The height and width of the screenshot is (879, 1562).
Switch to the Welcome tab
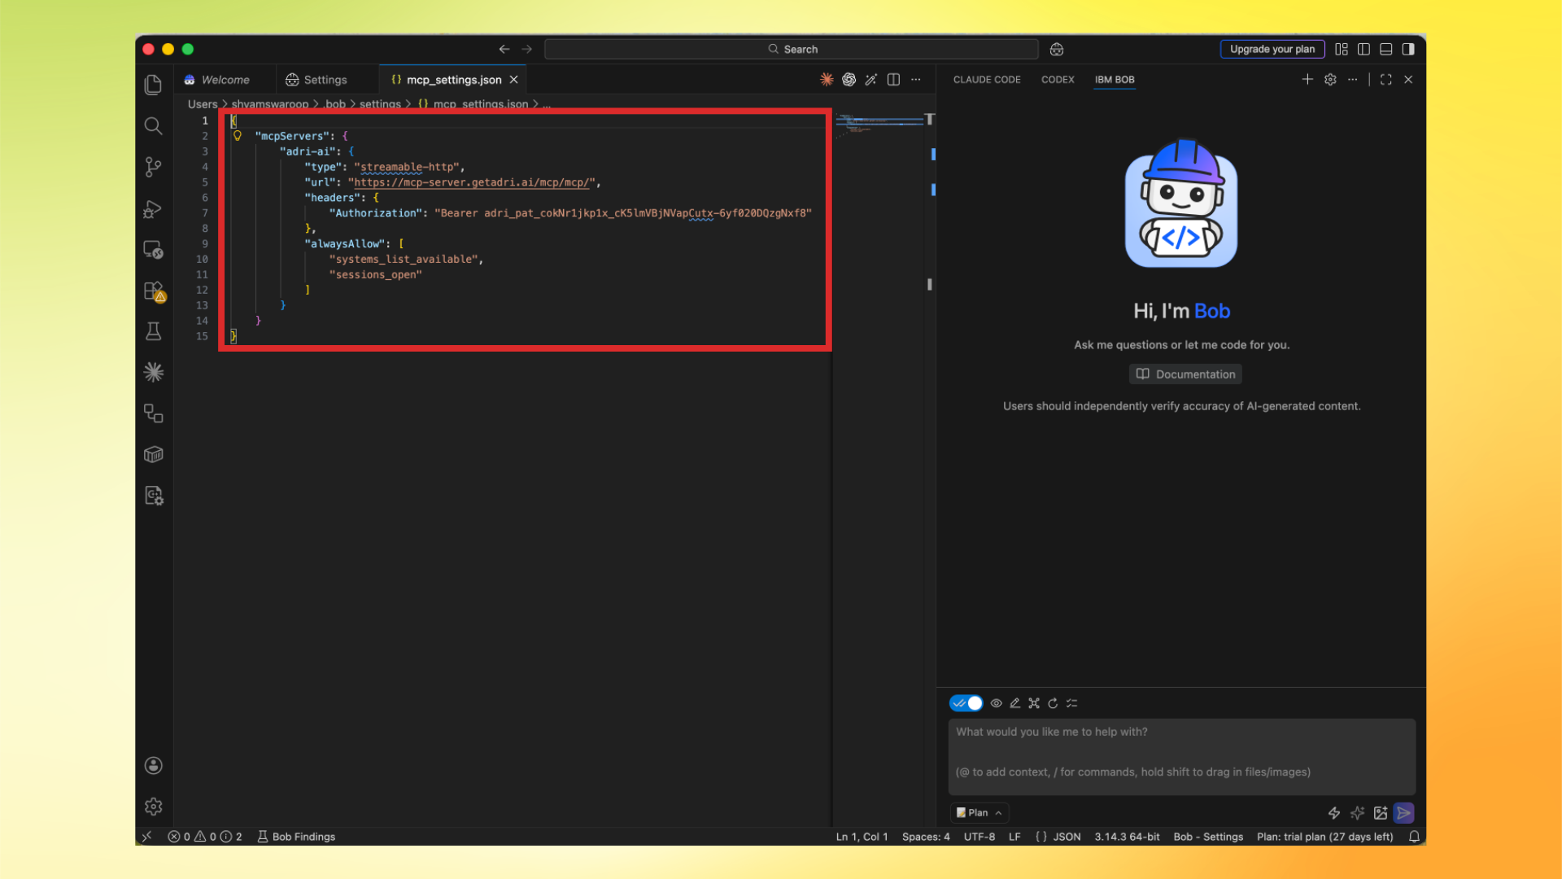[x=225, y=79]
